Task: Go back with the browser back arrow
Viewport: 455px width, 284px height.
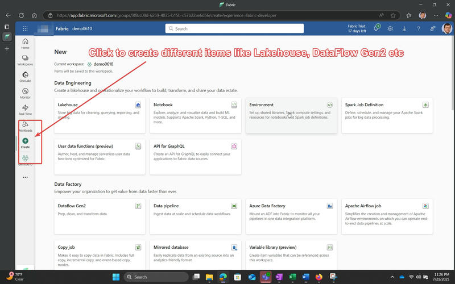Action: coord(9,15)
